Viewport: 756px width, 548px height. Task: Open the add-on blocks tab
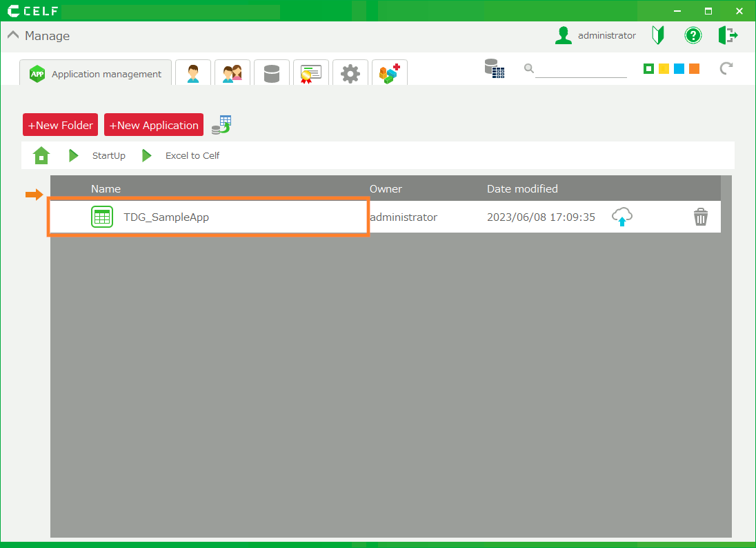point(390,73)
